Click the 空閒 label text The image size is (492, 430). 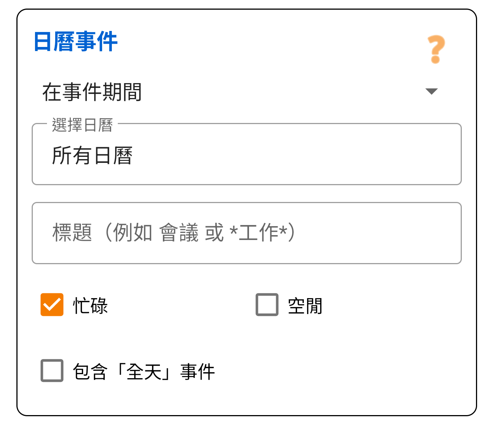coord(304,306)
